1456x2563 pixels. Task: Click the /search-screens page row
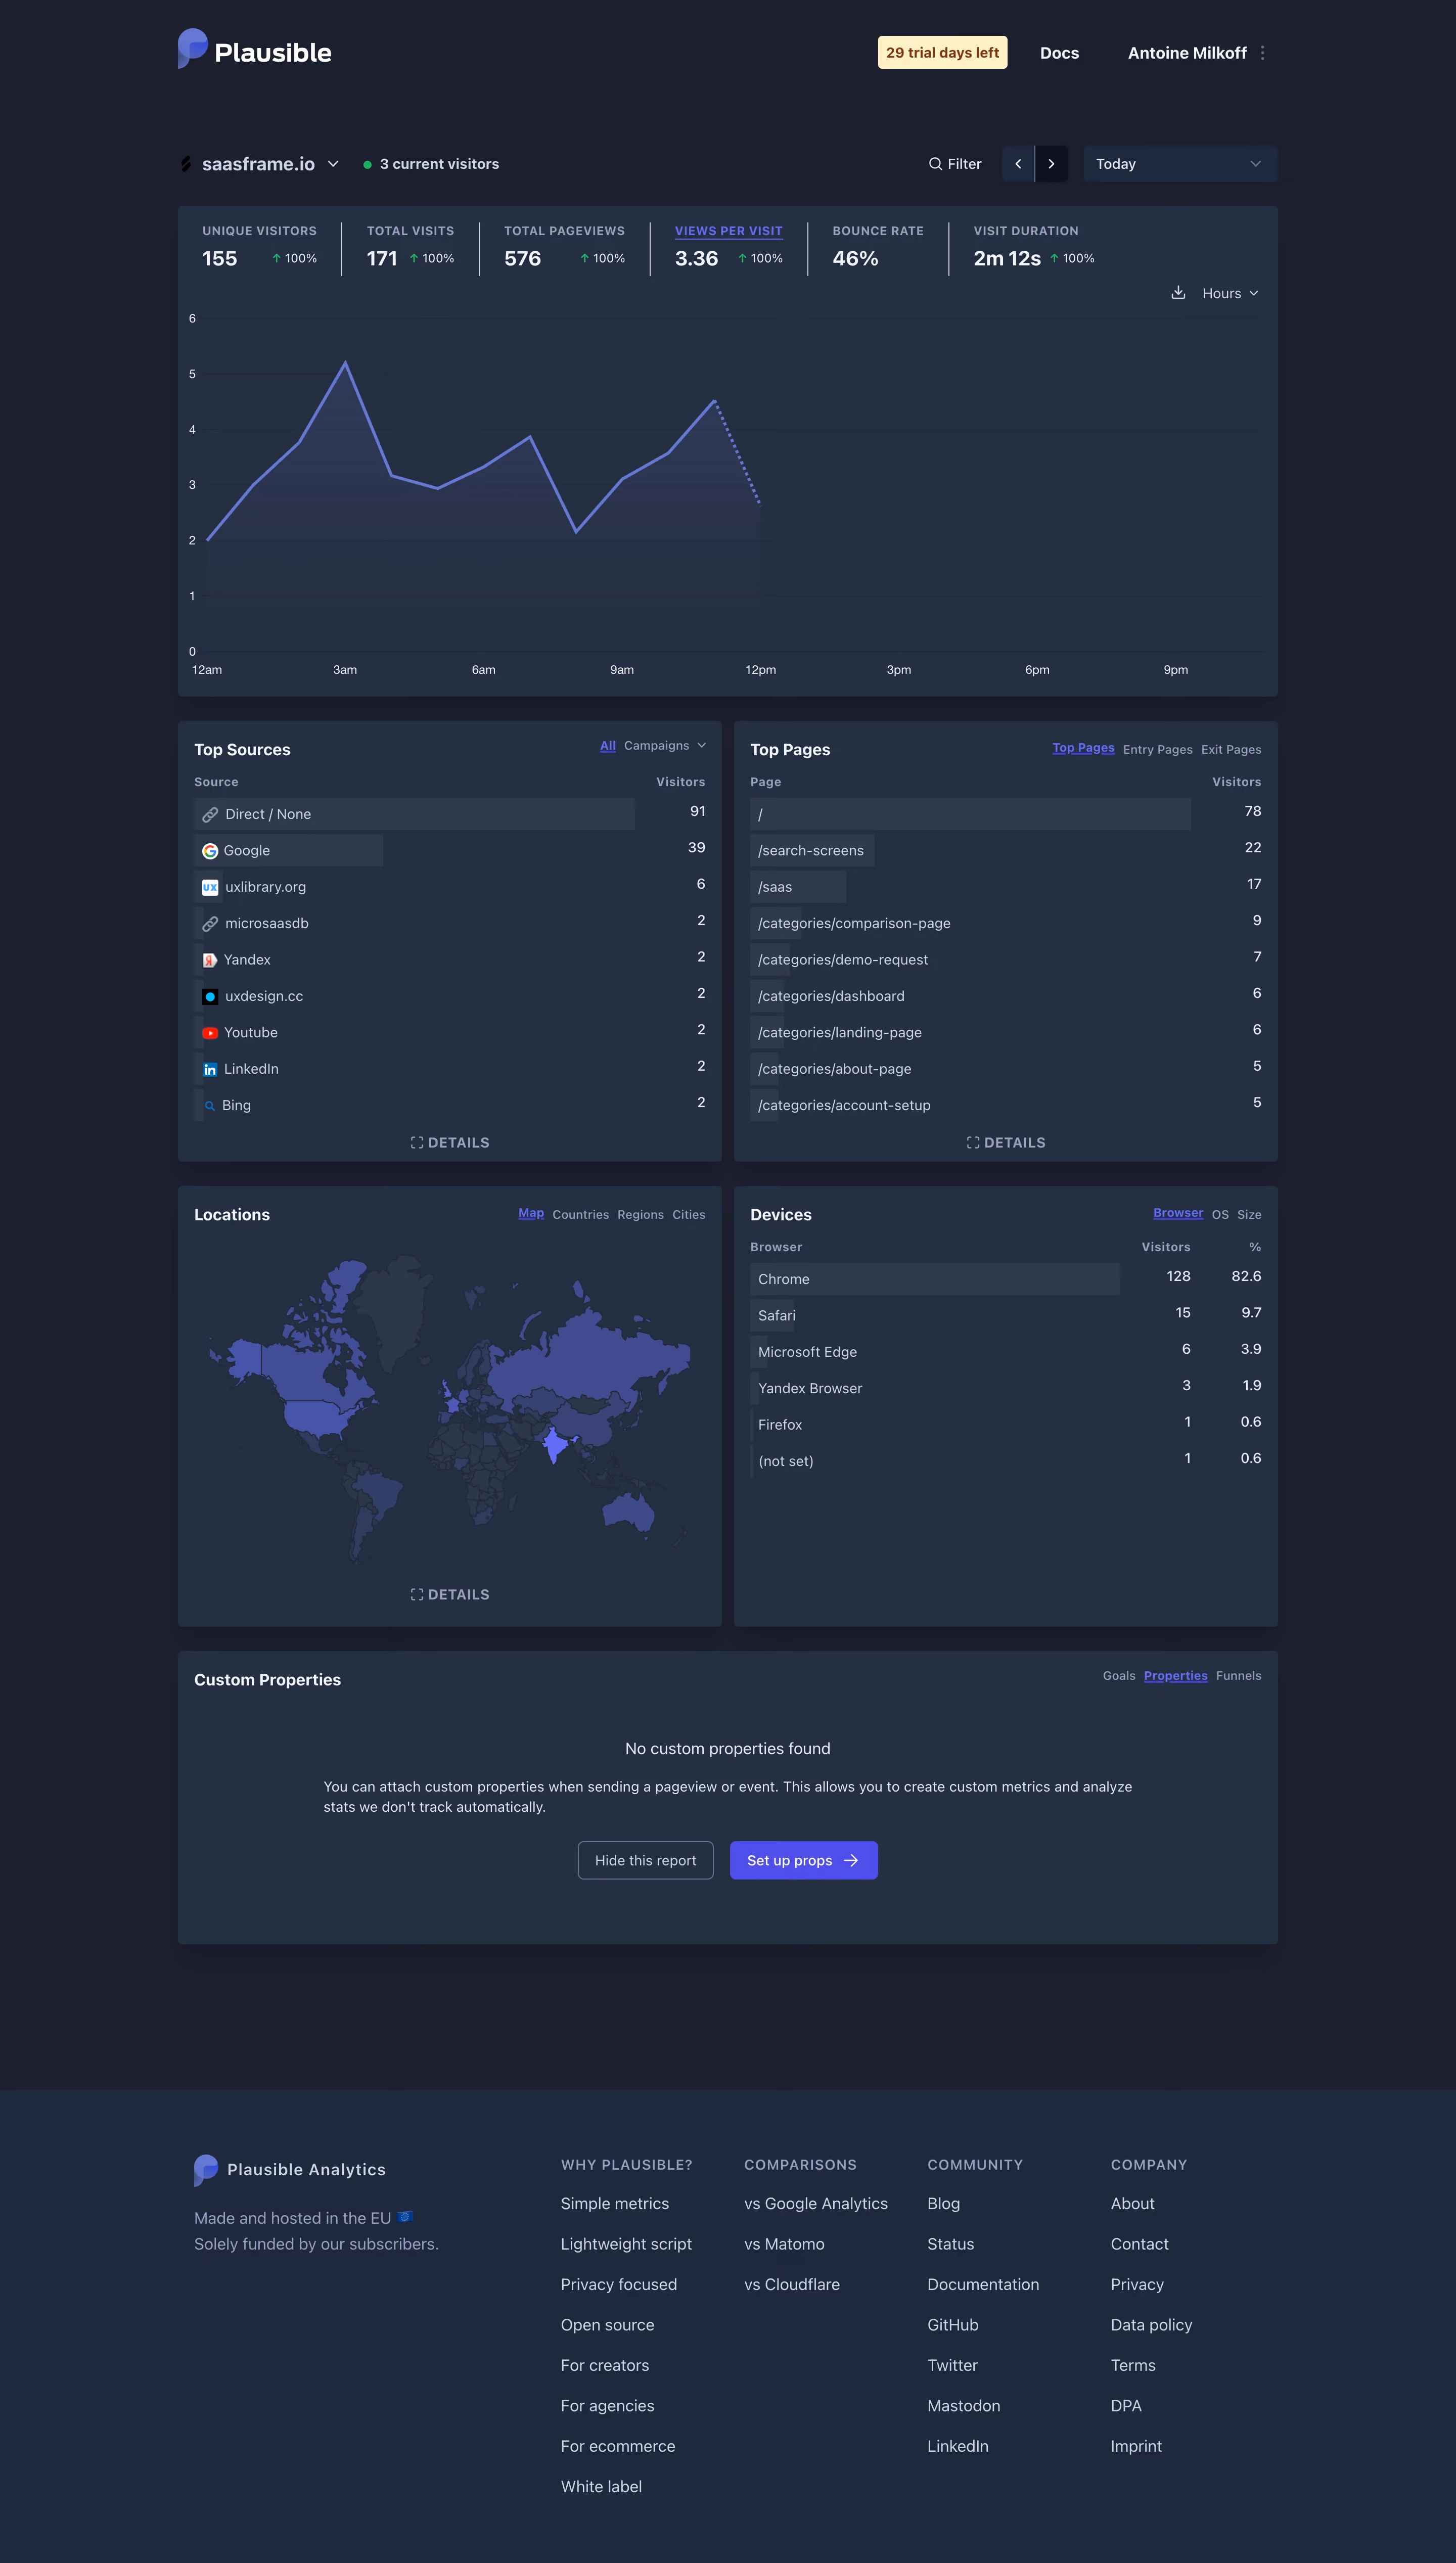[1005, 851]
